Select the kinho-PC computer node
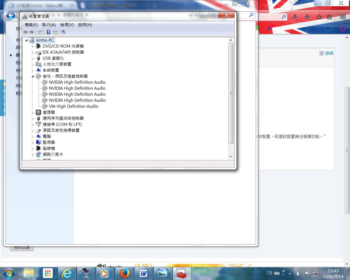 (x=45, y=40)
